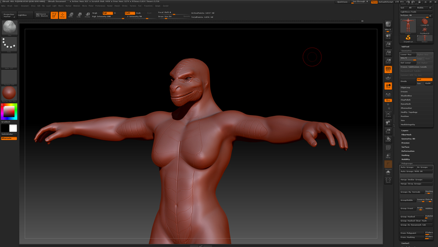The height and width of the screenshot is (247, 438).
Task: Open the stroke type dots selector
Action: [9, 44]
